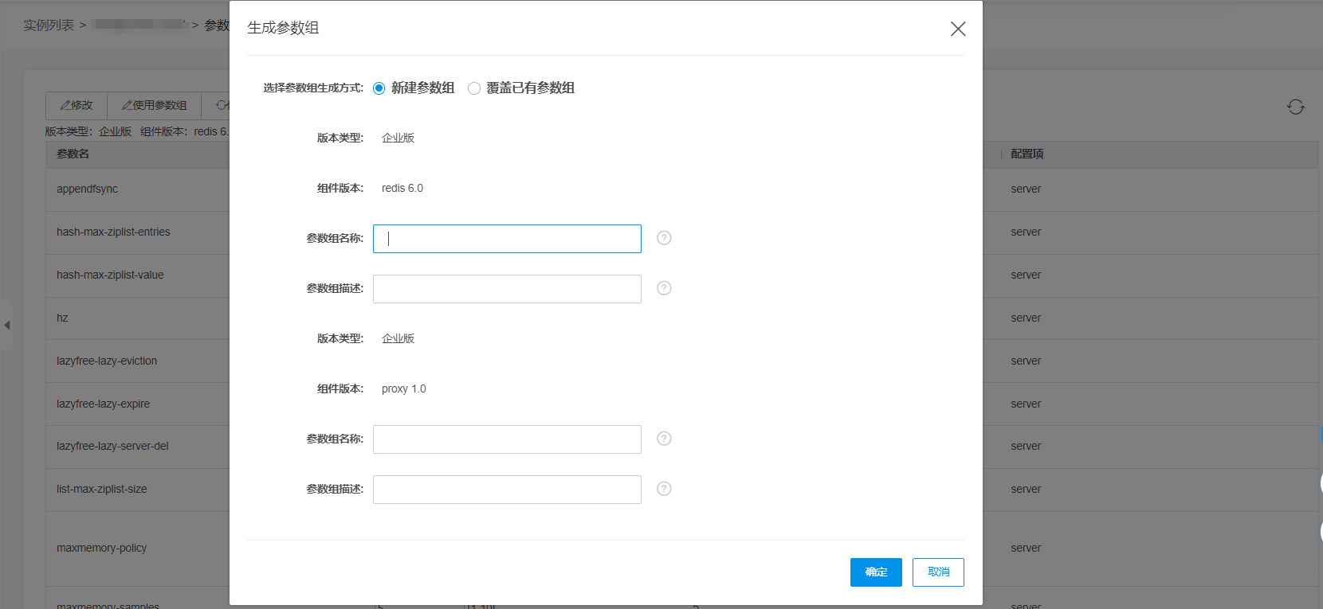Focus the proxy 1.0 参数组名称 input
This screenshot has height=609, width=1323.
click(x=507, y=439)
